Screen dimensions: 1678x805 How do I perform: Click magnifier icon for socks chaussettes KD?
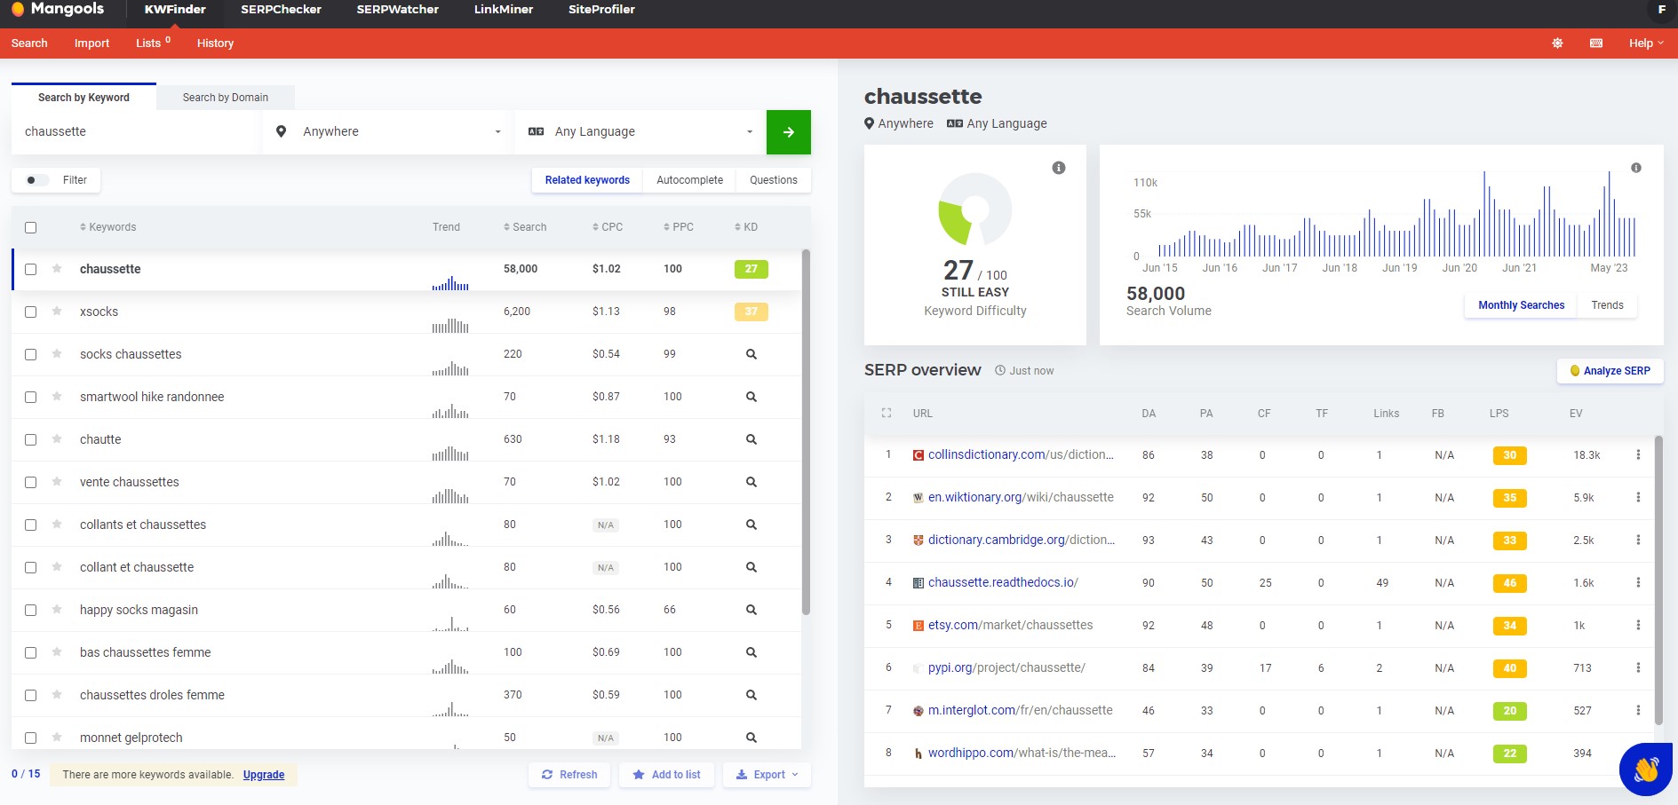tap(751, 354)
